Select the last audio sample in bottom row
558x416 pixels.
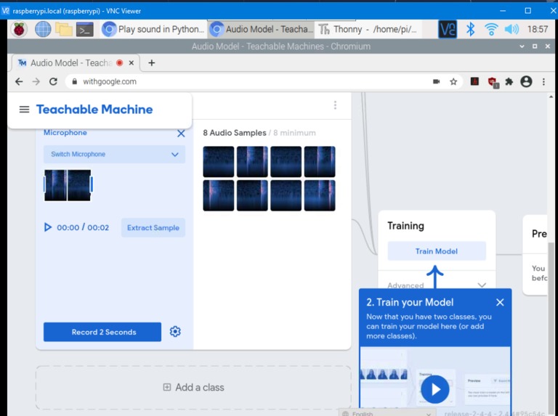320,195
